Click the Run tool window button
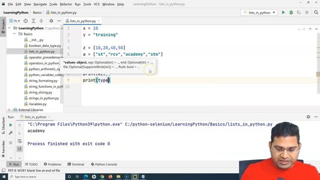The width and height of the screenshot is (320, 180). [x=14, y=164]
